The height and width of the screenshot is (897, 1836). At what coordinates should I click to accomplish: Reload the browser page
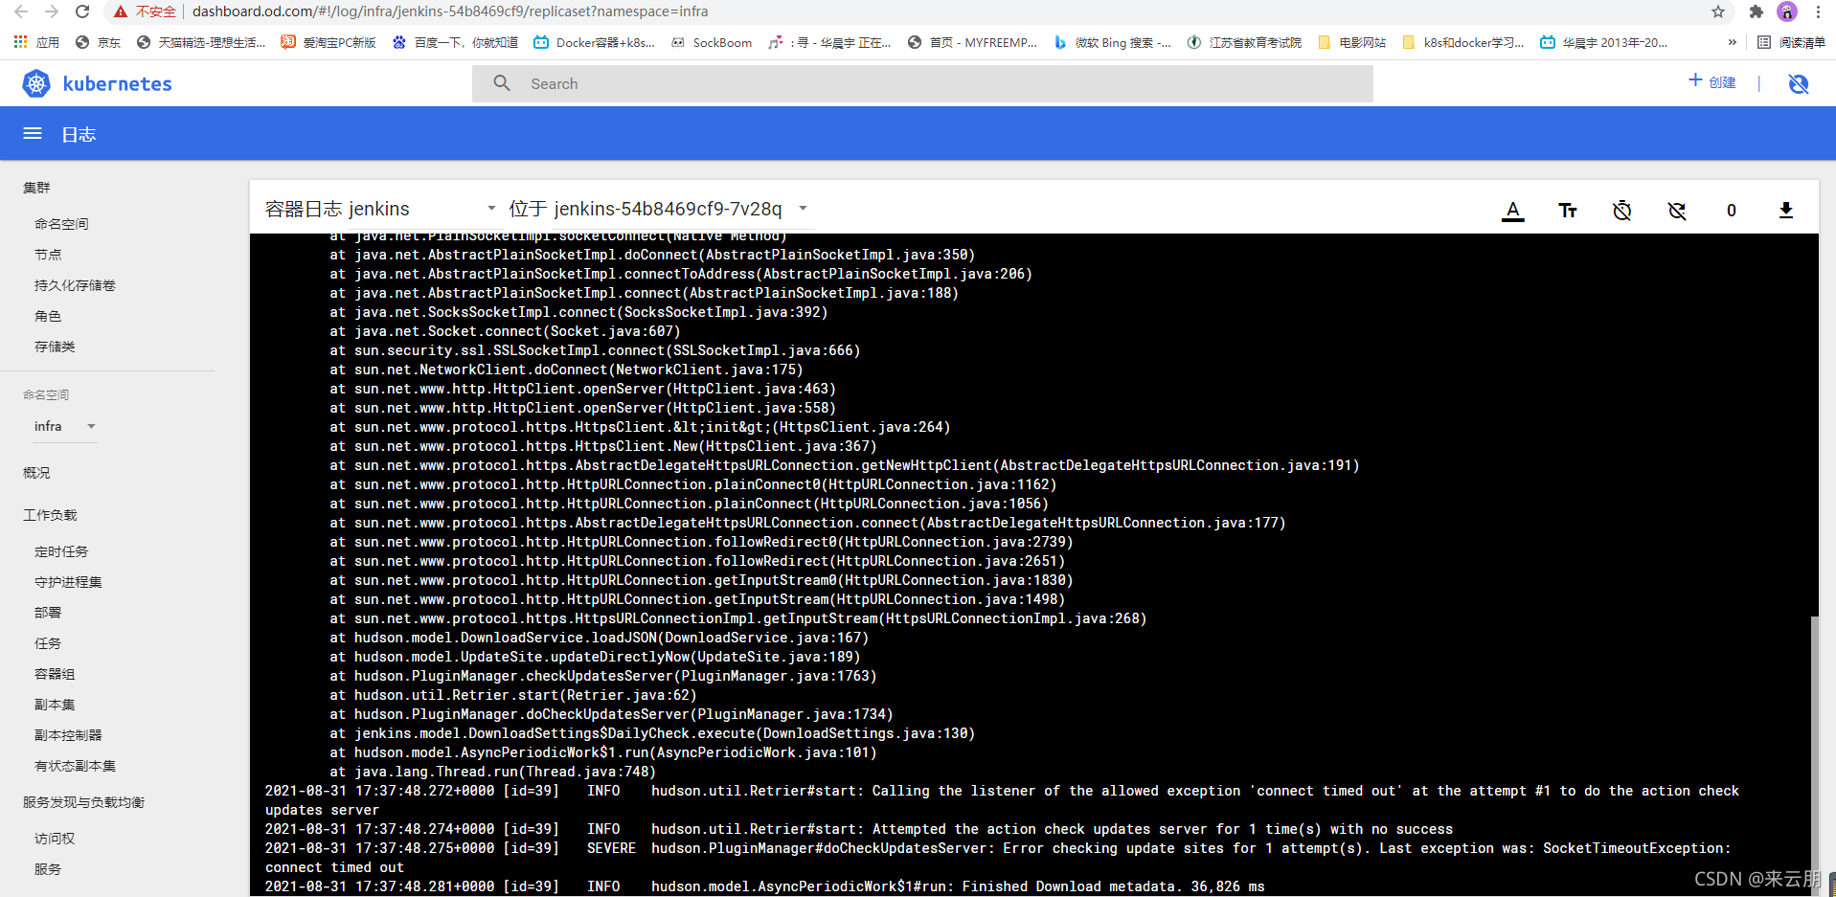82,11
